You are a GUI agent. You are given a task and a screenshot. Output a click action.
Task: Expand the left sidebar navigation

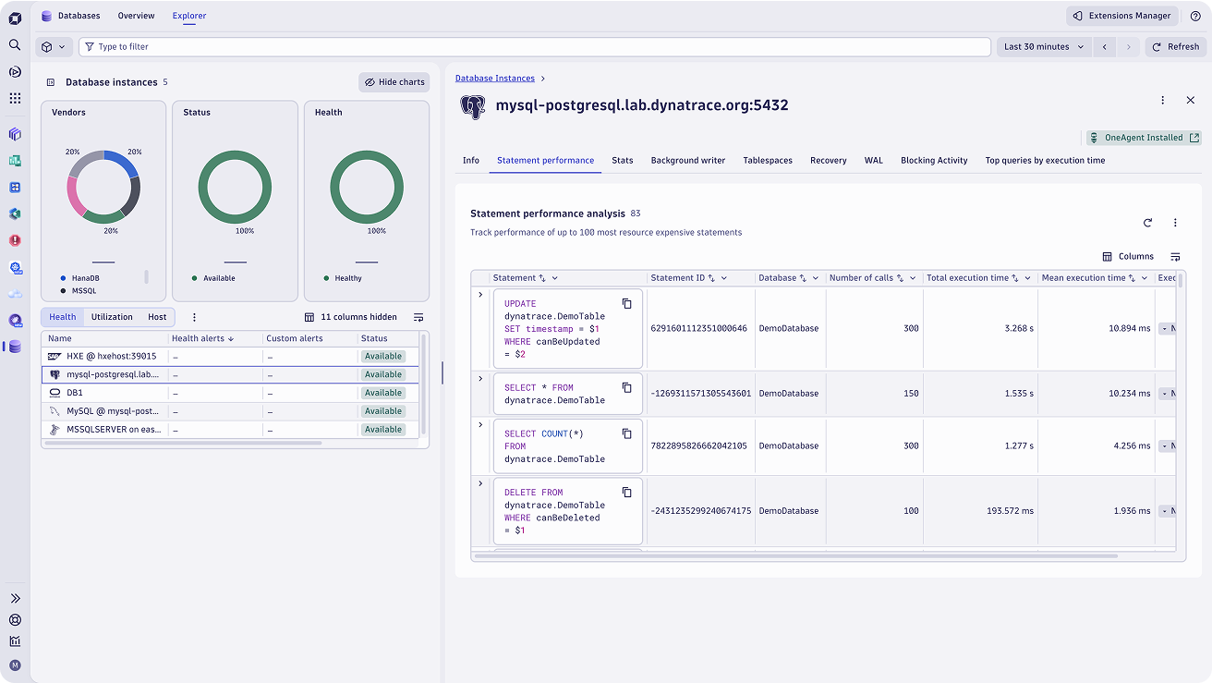coord(15,598)
